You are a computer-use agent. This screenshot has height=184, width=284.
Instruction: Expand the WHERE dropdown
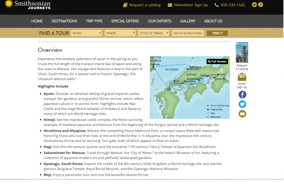[x=120, y=33]
